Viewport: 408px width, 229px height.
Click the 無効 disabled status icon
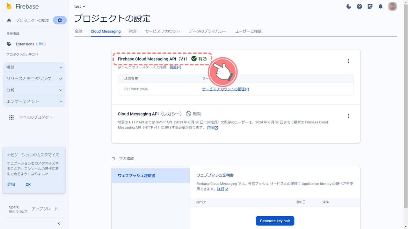[x=188, y=114]
